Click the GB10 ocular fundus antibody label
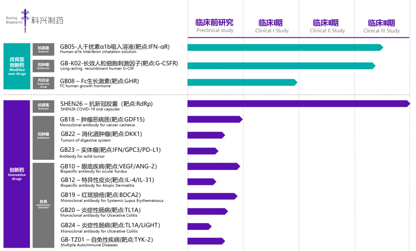416x251 pixels. click(x=108, y=168)
